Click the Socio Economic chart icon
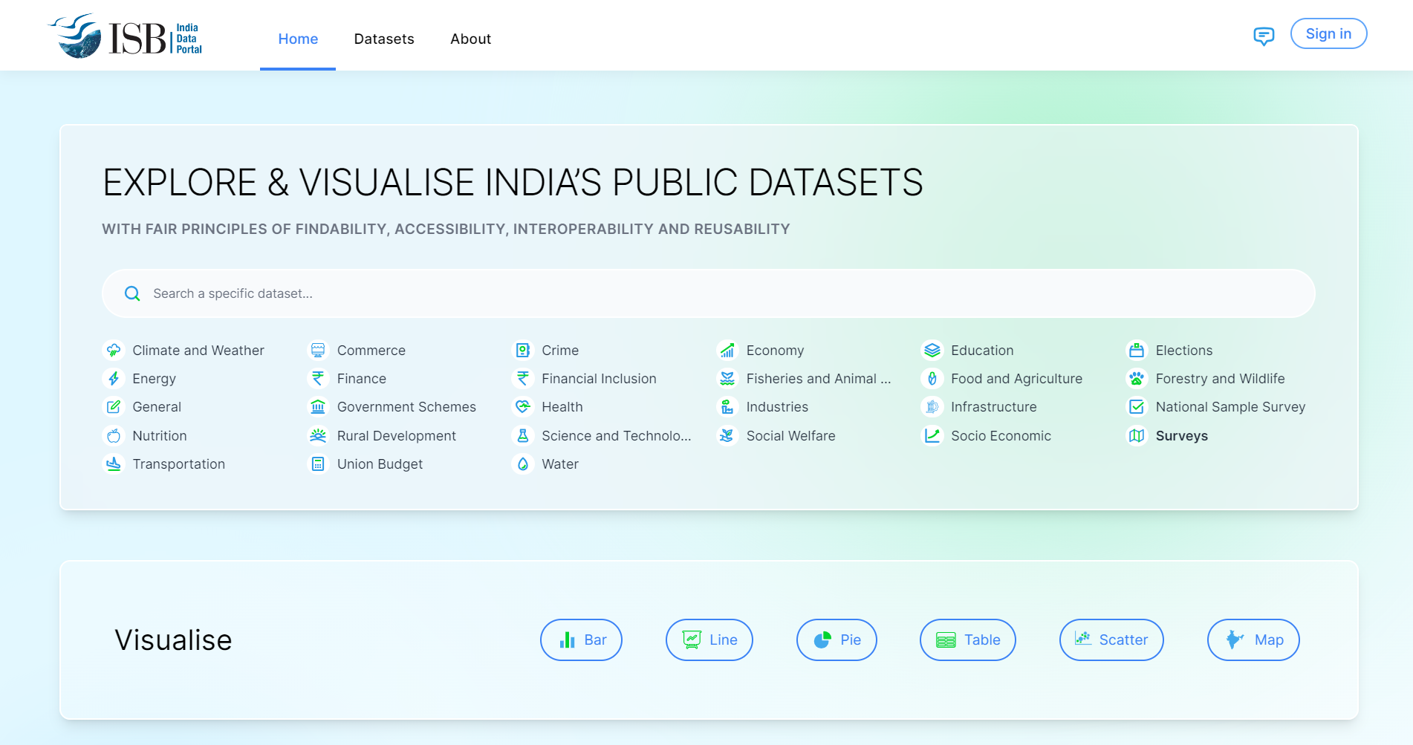 pos(932,435)
